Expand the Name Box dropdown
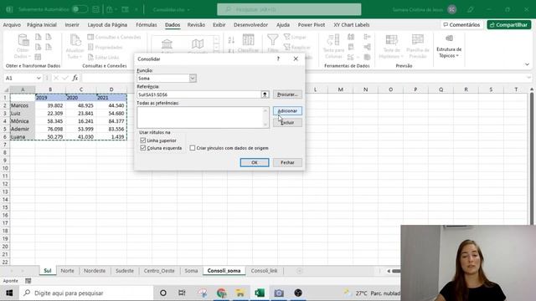536x301 pixels. click(39, 78)
